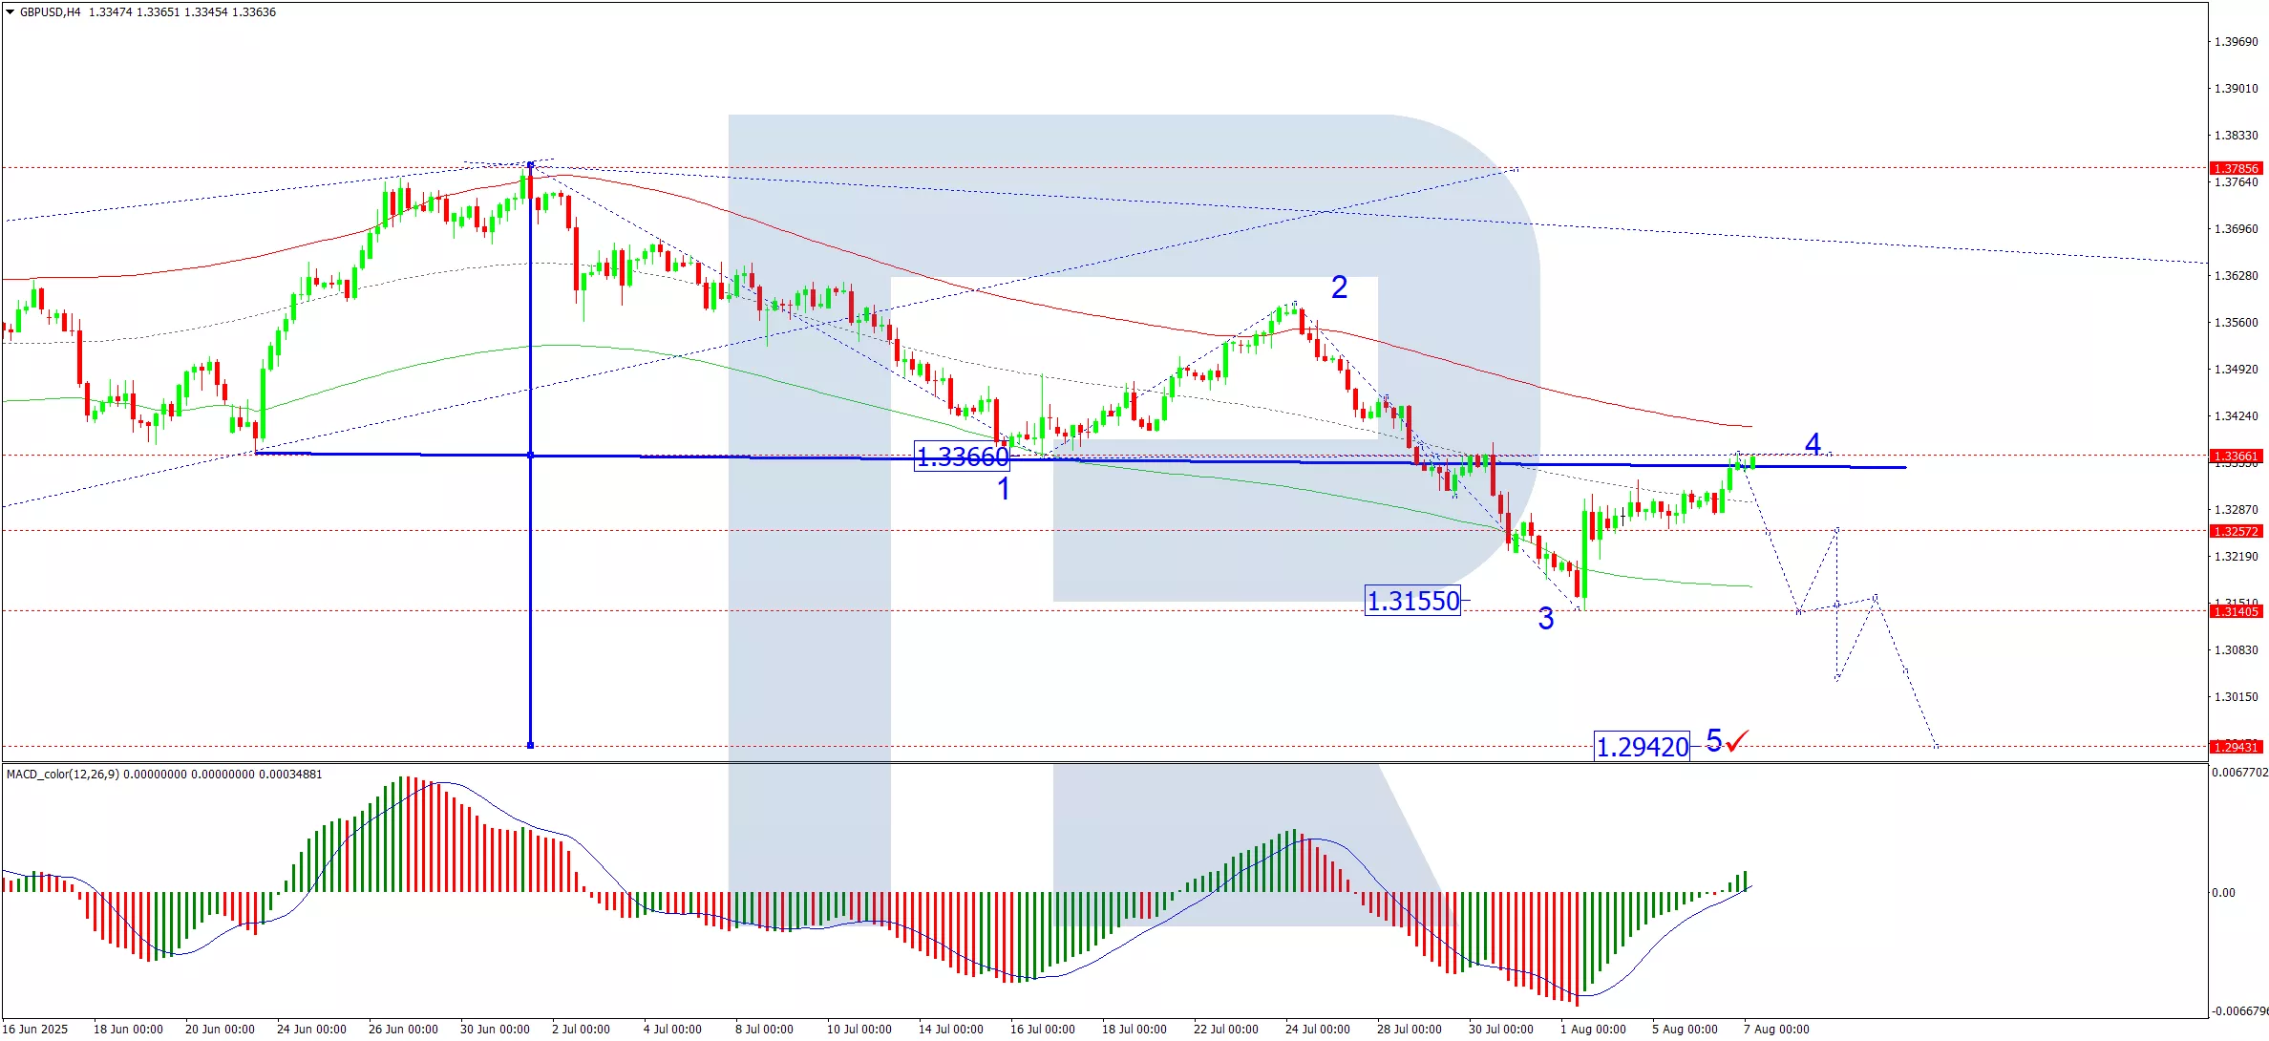The image size is (2269, 1041).
Task: Click the 16 Jun 2025 date label
Action: (36, 1029)
